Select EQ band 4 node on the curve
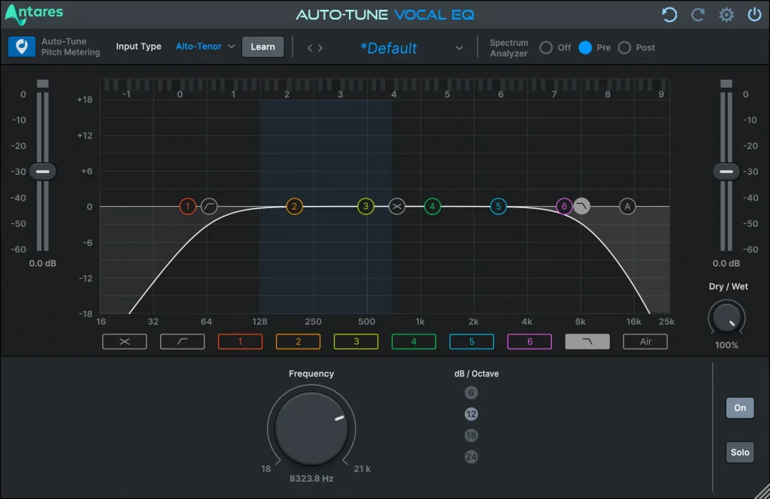 point(432,206)
